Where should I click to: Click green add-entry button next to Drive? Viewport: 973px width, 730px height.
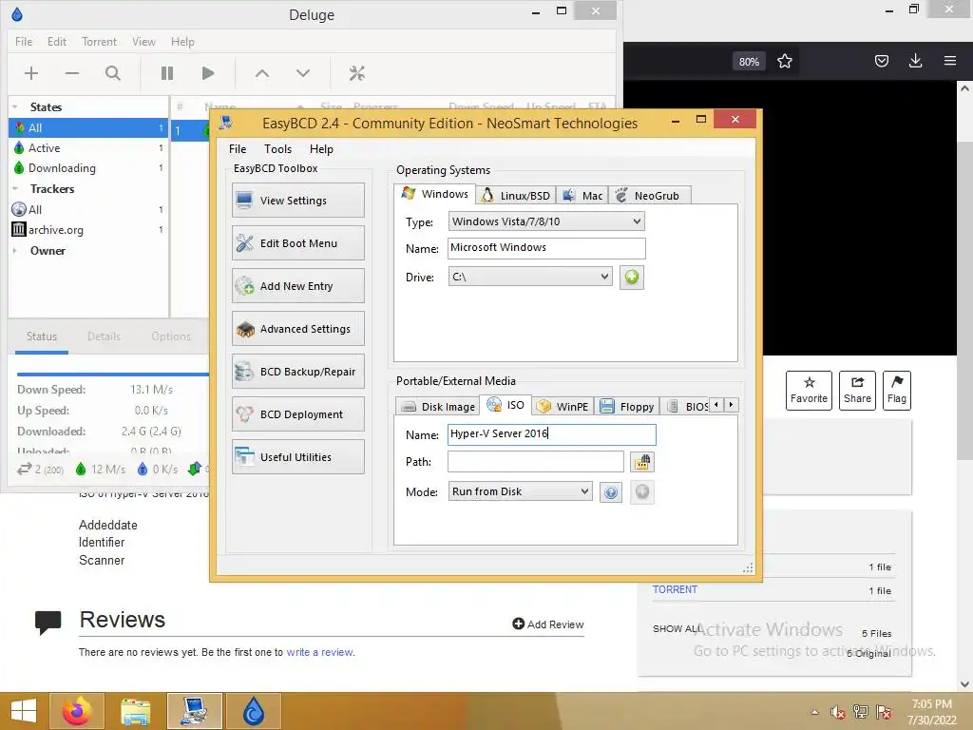632,277
